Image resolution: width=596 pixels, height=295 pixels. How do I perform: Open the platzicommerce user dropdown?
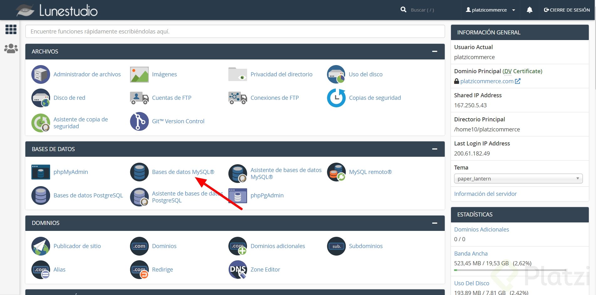click(490, 10)
